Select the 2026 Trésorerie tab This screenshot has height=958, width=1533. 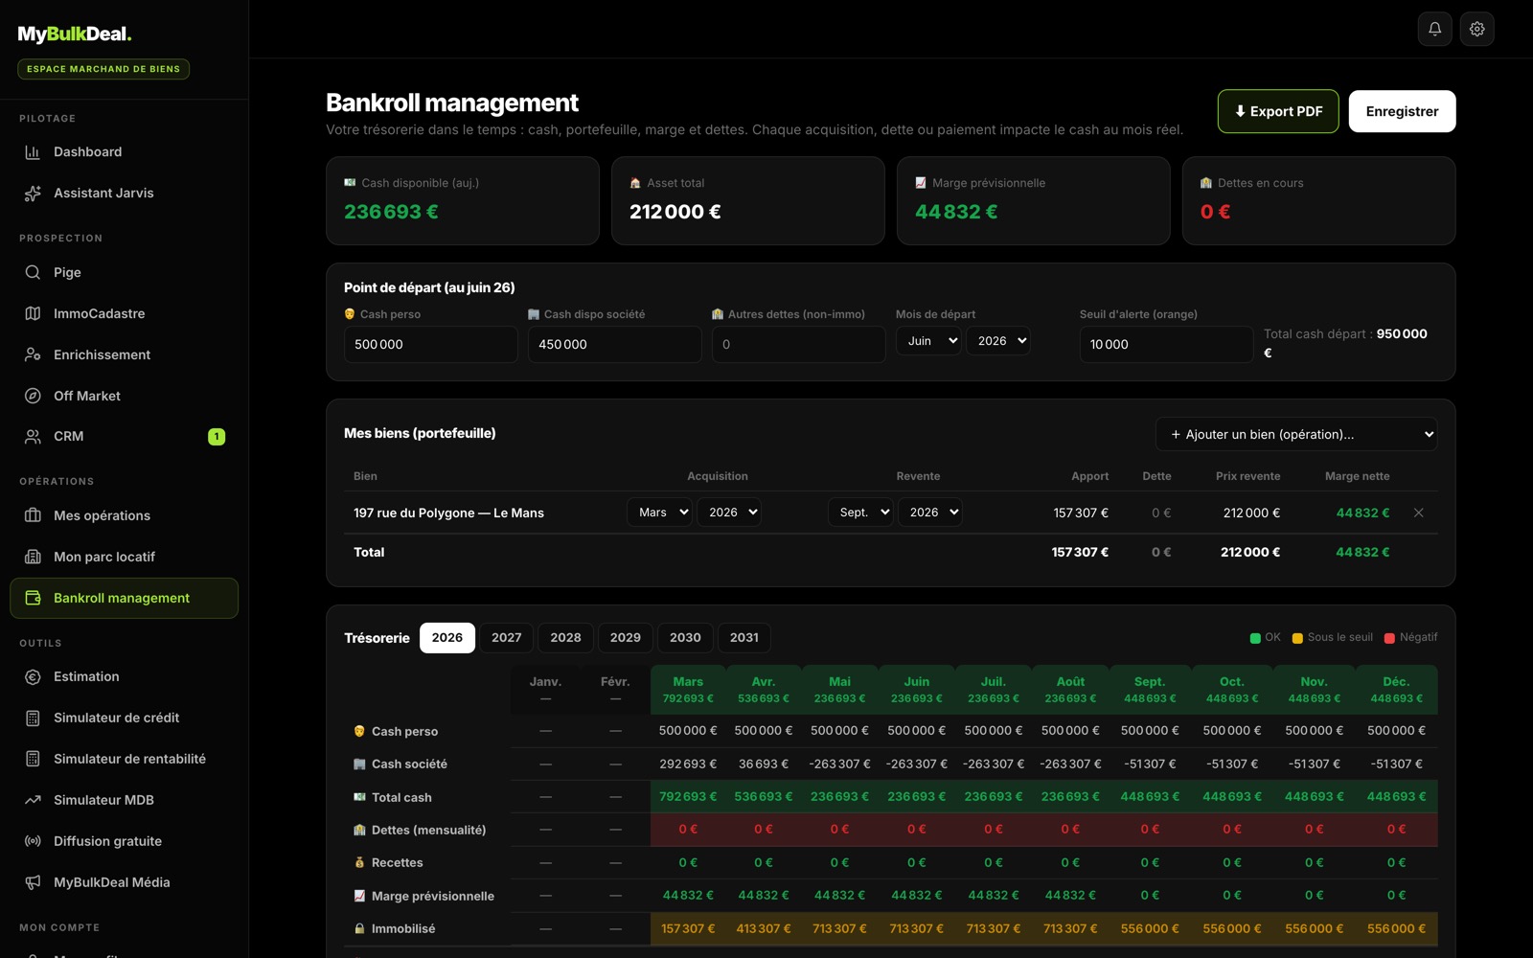[447, 638]
